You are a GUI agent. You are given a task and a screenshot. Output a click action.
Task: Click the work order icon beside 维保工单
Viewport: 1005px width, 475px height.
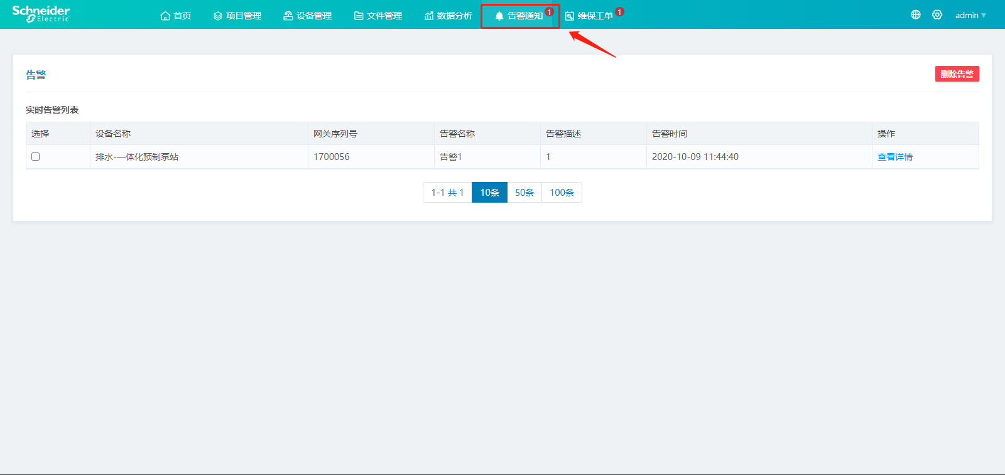570,16
